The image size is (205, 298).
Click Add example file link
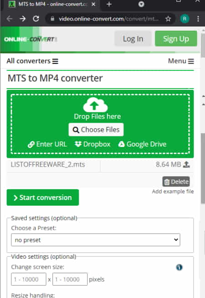173,191
